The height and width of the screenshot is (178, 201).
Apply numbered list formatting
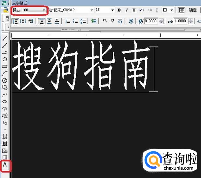pos(68,21)
